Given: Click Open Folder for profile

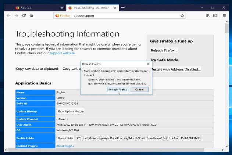Looking at the screenshot, I should (x=65, y=138).
